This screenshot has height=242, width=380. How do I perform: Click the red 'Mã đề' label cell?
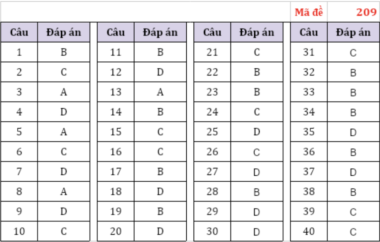(x=309, y=12)
